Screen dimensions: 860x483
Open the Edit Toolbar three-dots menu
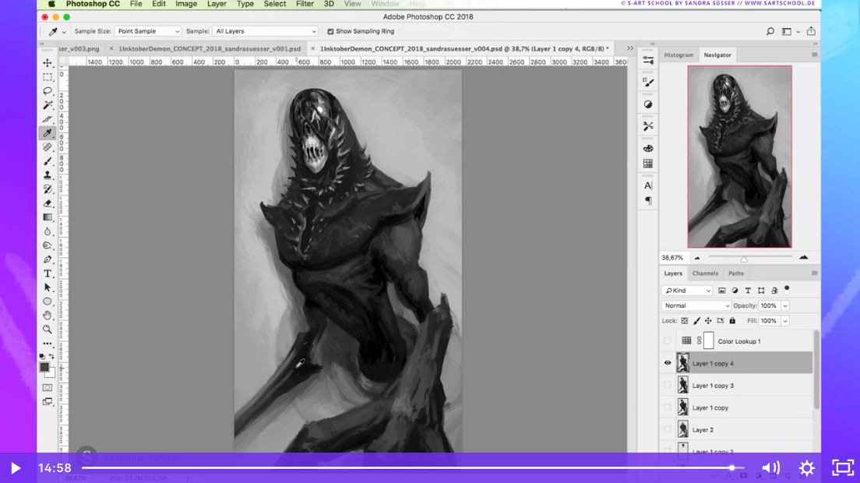pos(48,344)
